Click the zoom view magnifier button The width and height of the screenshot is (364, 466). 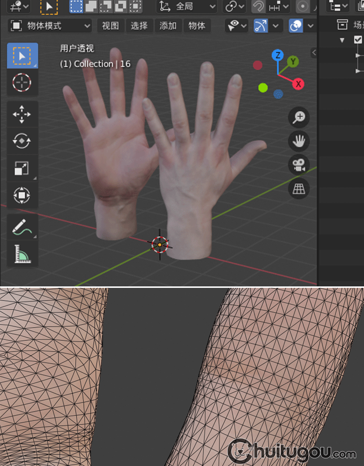[x=299, y=117]
